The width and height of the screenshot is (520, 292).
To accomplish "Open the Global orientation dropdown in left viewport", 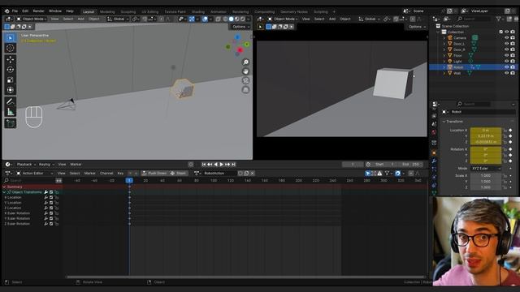I will [x=118, y=19].
